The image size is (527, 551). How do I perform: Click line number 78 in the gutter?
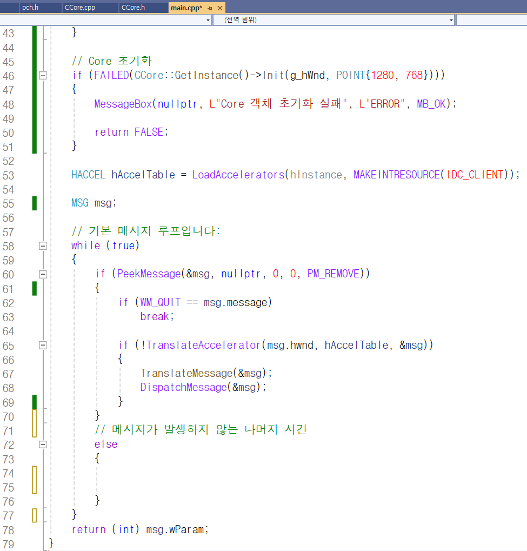click(9, 530)
